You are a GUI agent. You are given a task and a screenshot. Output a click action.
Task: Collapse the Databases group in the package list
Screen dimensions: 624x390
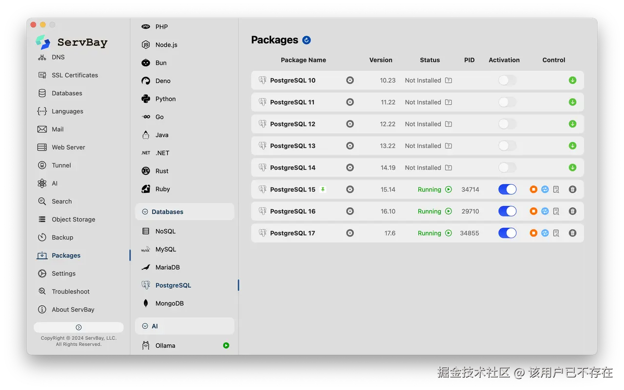[x=185, y=212]
